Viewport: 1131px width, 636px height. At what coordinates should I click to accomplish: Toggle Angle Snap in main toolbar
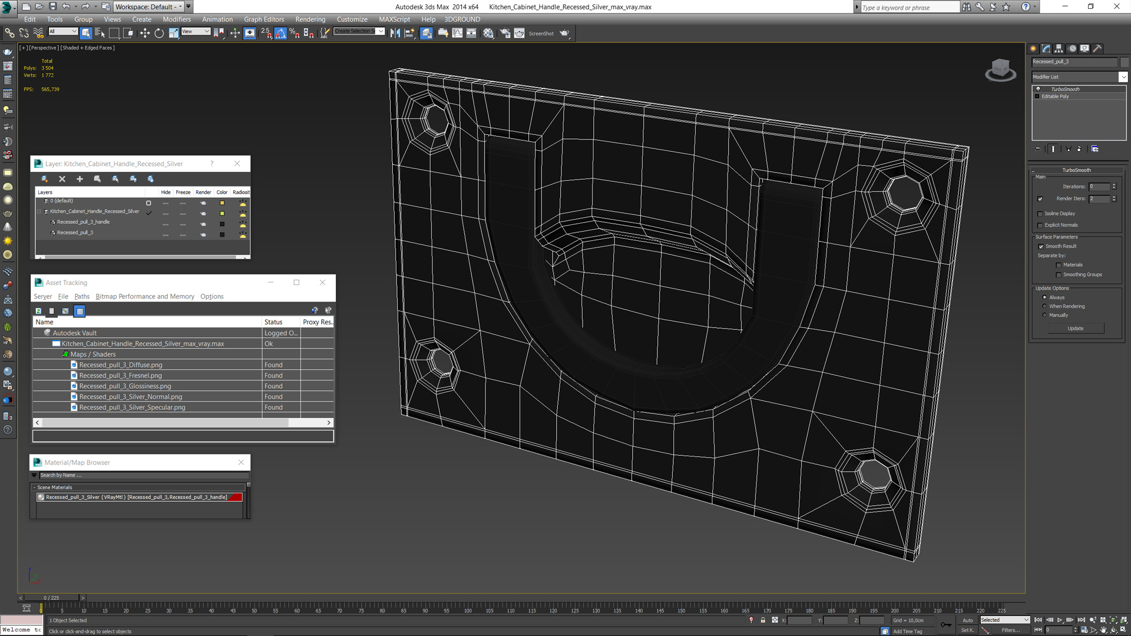[280, 33]
